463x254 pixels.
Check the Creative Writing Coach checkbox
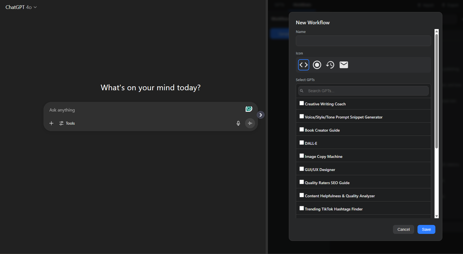pyautogui.click(x=302, y=103)
